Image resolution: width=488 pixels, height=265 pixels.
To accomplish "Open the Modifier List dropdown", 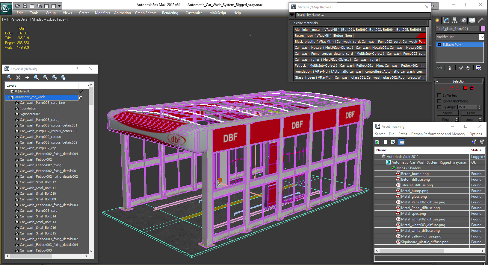I will point(482,37).
